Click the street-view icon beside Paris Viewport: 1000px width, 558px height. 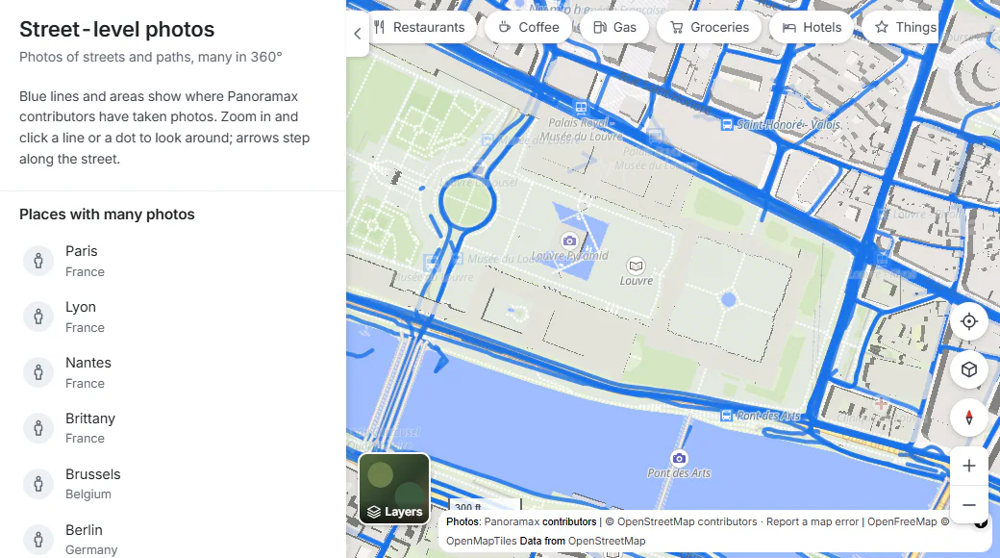click(38, 261)
